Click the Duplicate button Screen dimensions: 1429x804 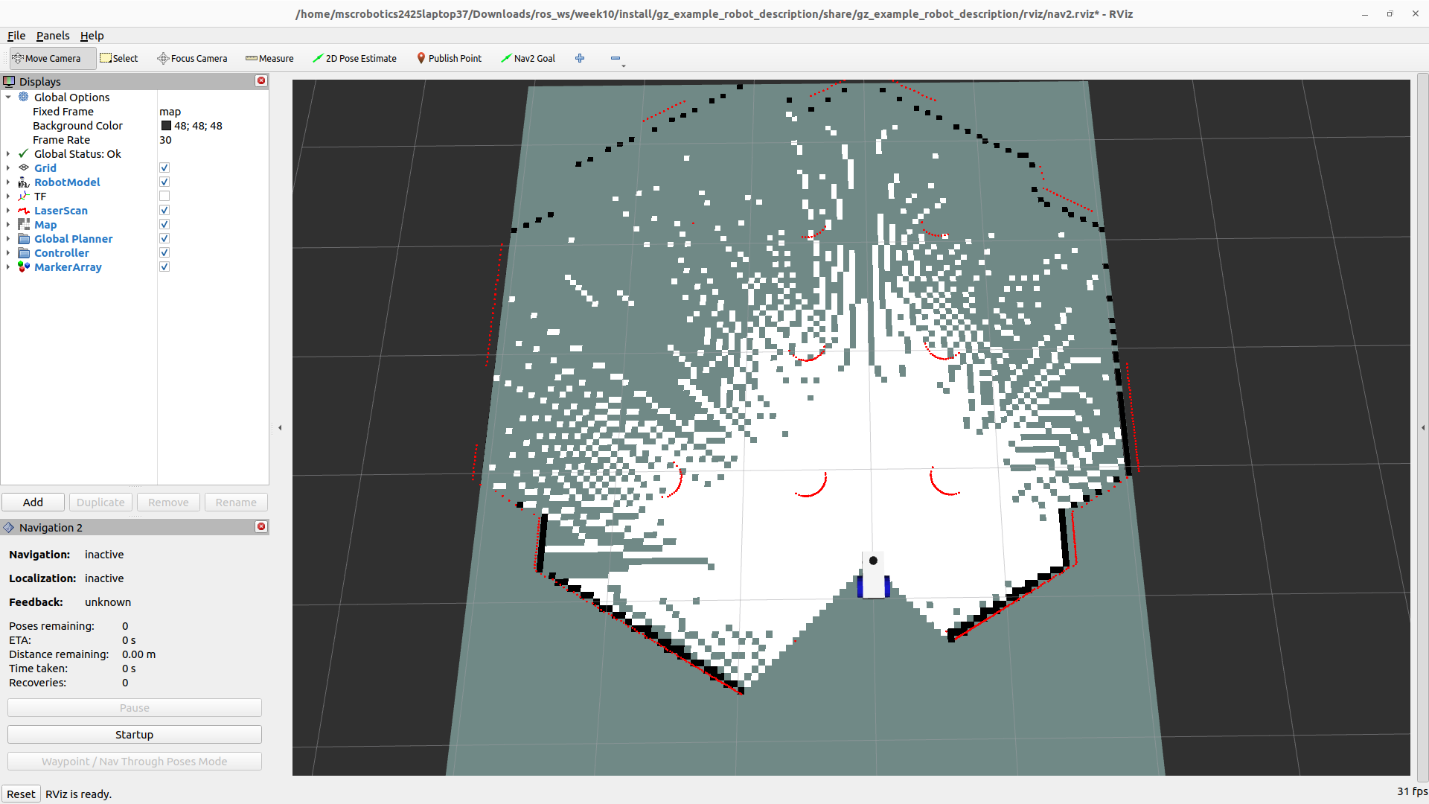pos(100,502)
